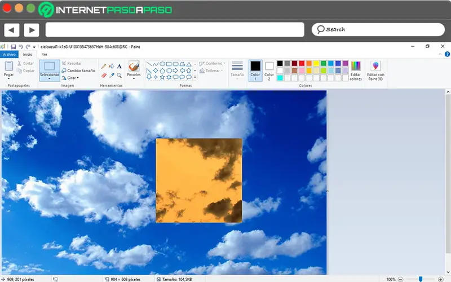Click the browser forward arrow button
Viewport: 451px width, 282px height.
32,30
